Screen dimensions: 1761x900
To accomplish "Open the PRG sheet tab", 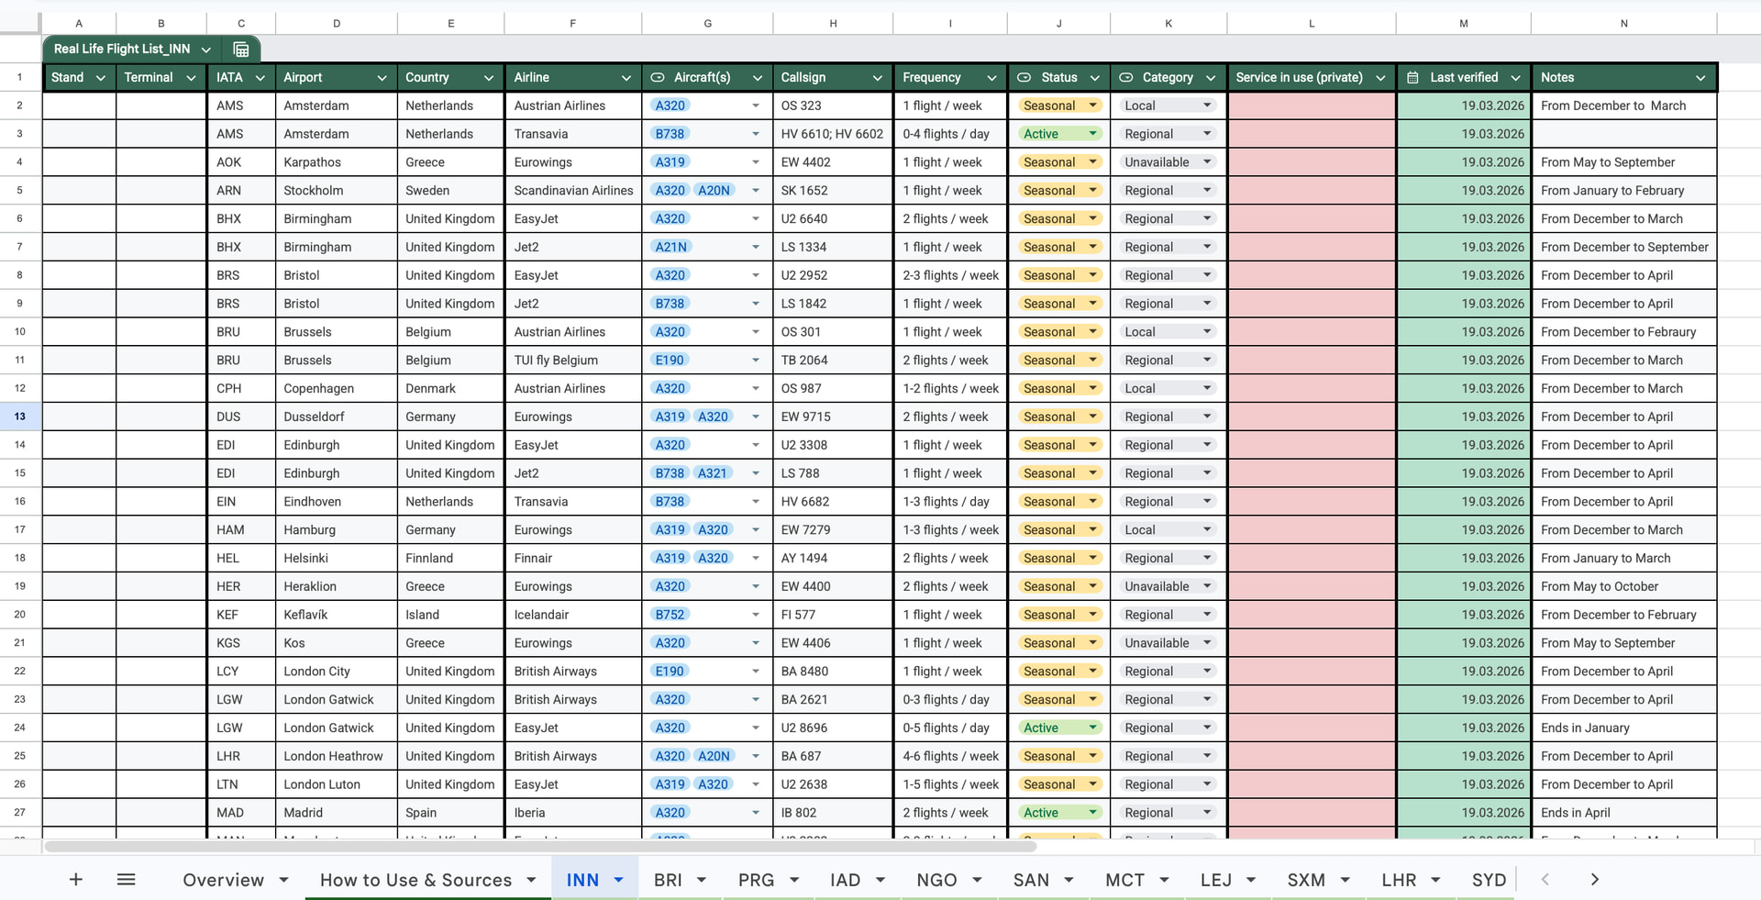I will [756, 880].
